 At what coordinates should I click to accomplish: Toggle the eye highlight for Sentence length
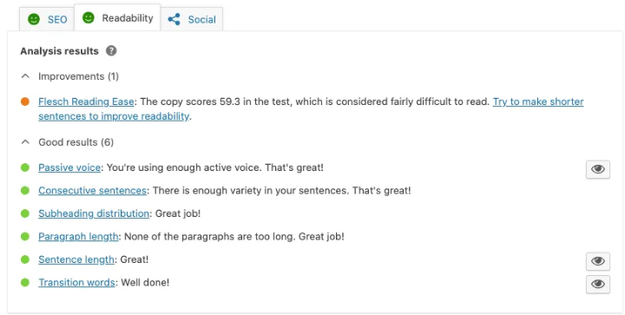pyautogui.click(x=598, y=261)
